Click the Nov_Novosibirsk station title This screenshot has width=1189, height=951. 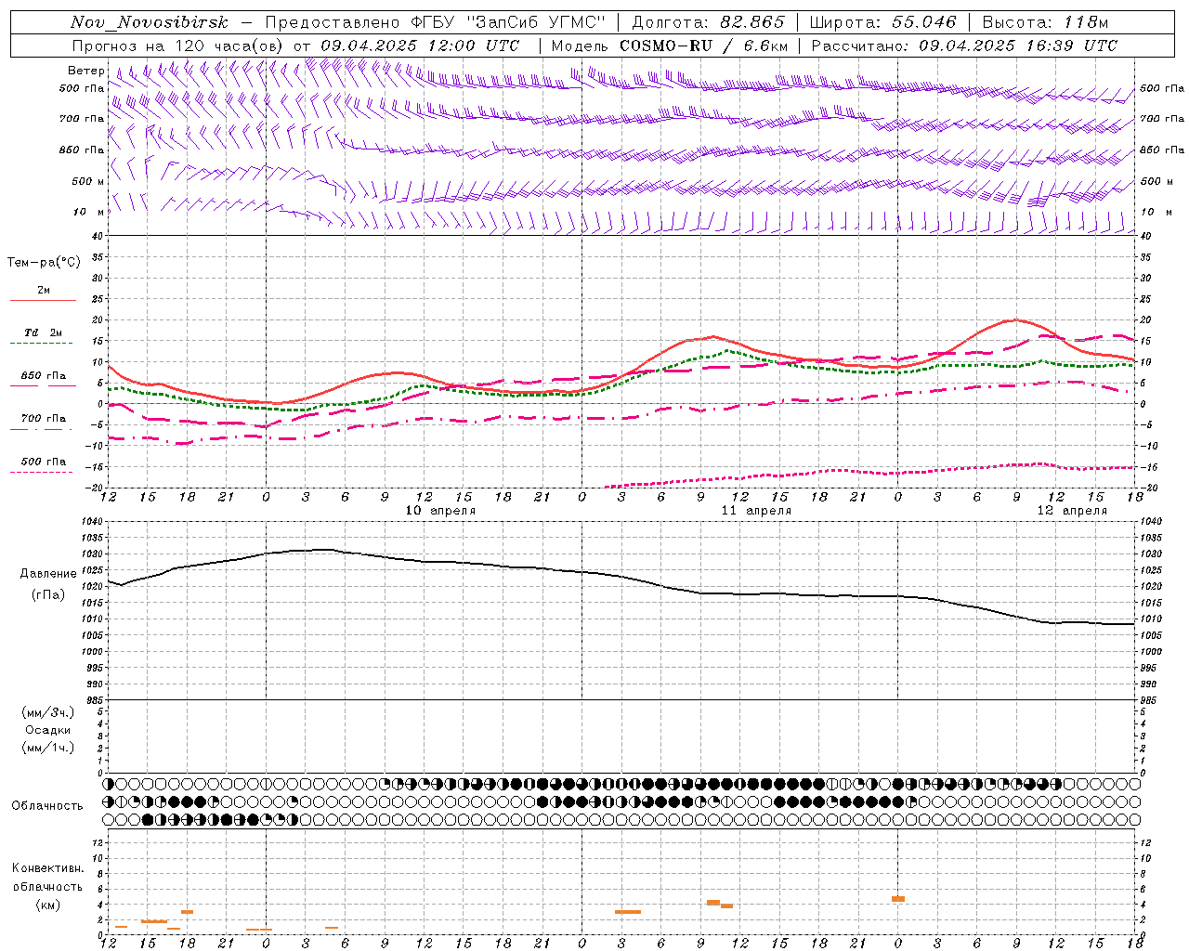coord(150,22)
